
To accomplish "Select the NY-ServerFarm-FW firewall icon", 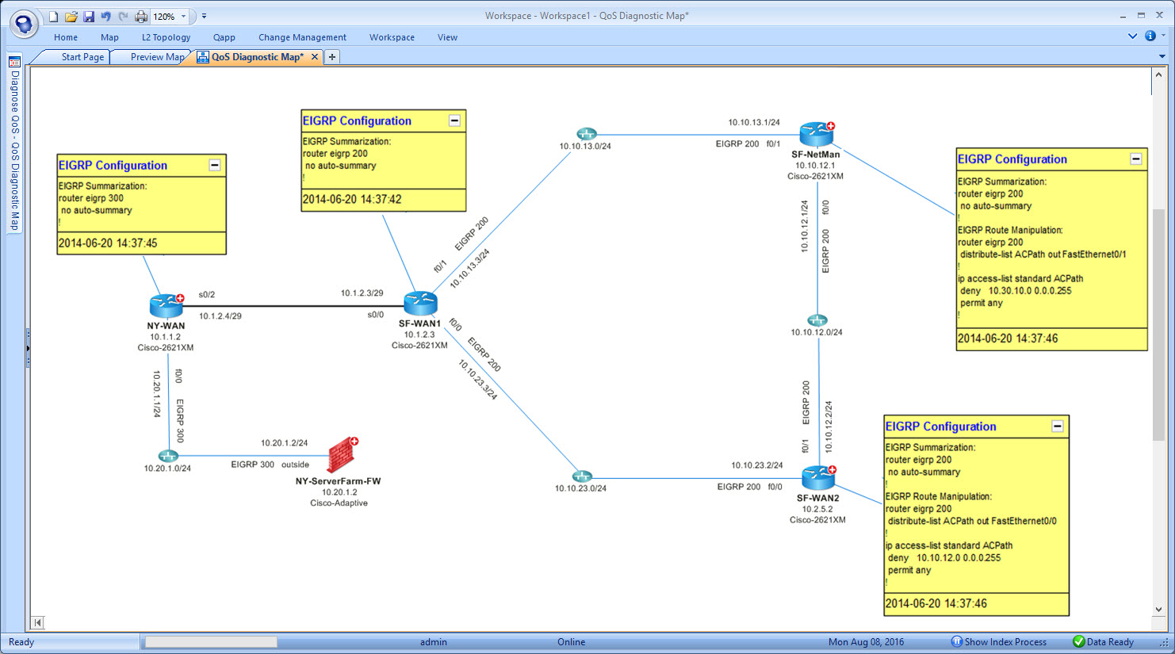I will (343, 455).
